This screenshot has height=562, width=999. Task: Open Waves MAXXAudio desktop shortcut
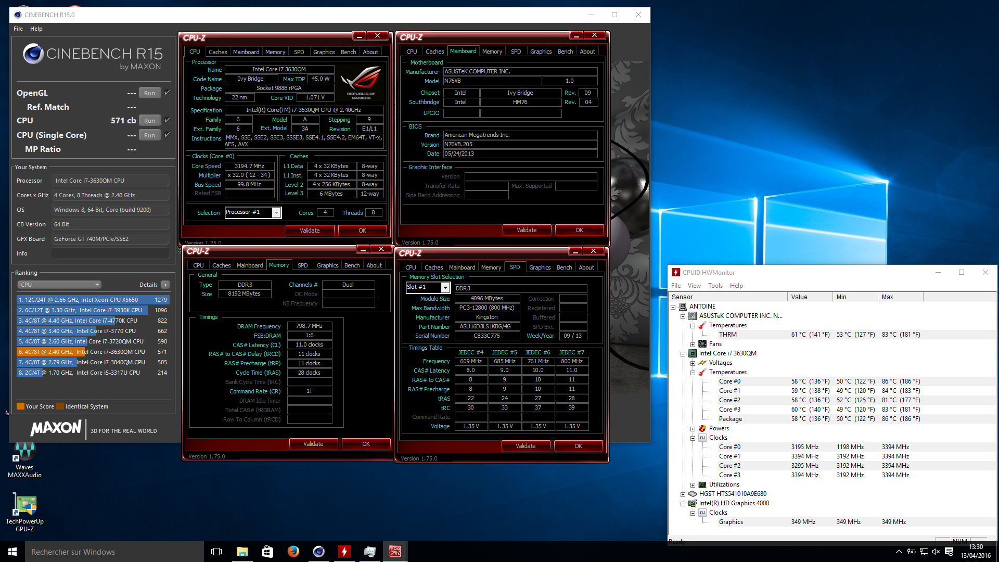pyautogui.click(x=24, y=459)
